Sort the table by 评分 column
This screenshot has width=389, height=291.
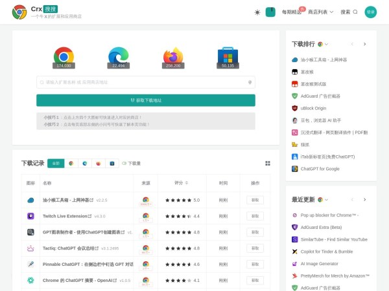(x=182, y=182)
